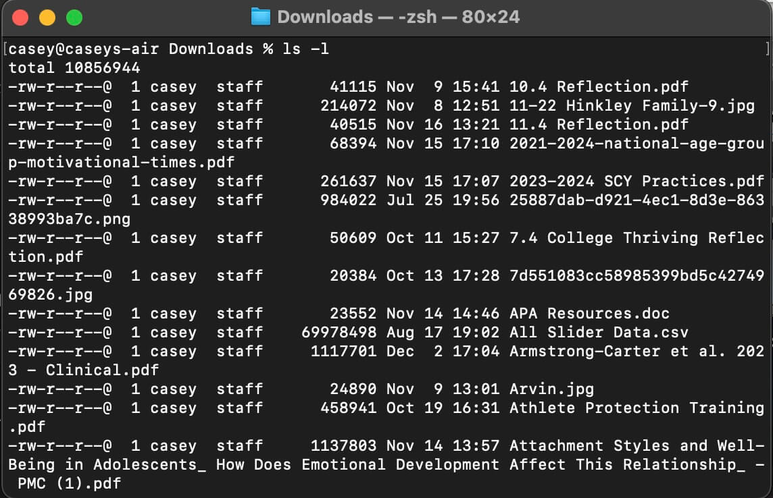Click the 'All Slider Data.csv' filename
The height and width of the screenshot is (498, 773).
click(599, 333)
